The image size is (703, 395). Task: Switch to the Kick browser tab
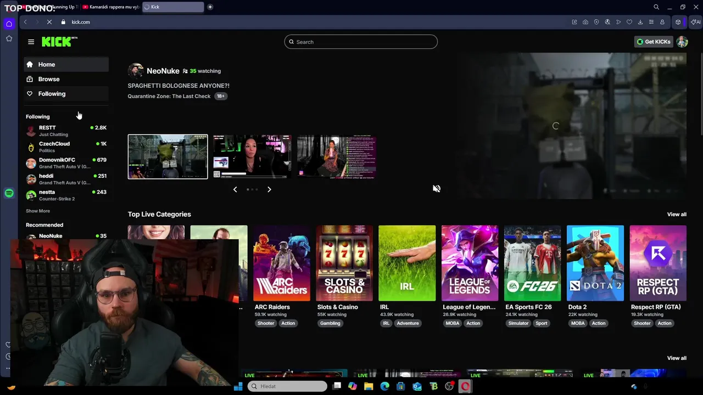point(172,7)
